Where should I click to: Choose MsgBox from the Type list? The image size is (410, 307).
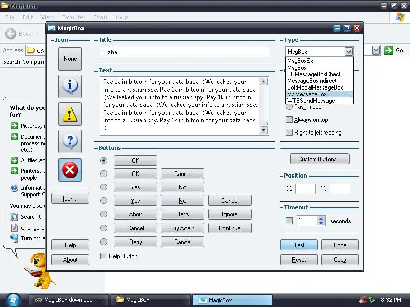click(x=319, y=68)
